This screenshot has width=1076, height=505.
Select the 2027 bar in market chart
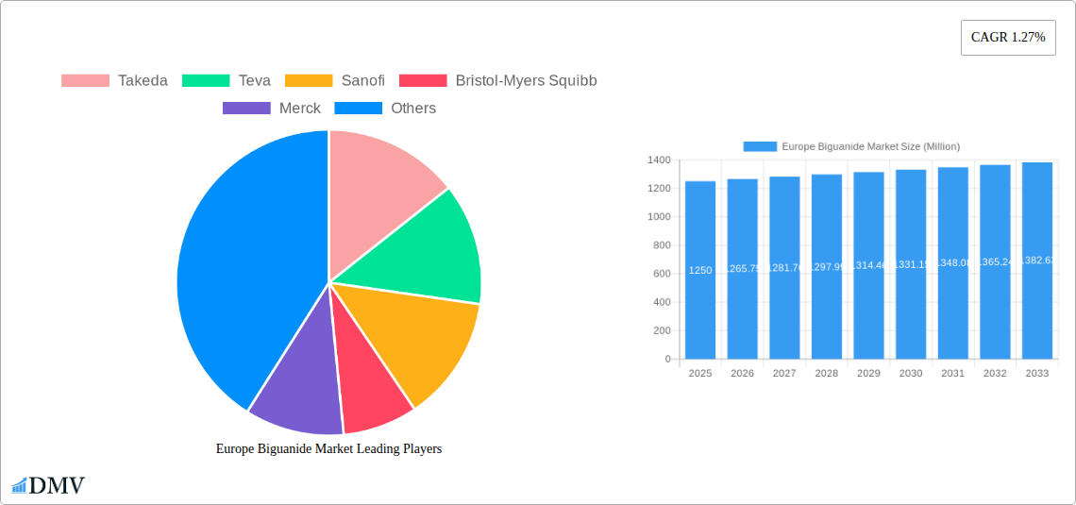pos(784,267)
